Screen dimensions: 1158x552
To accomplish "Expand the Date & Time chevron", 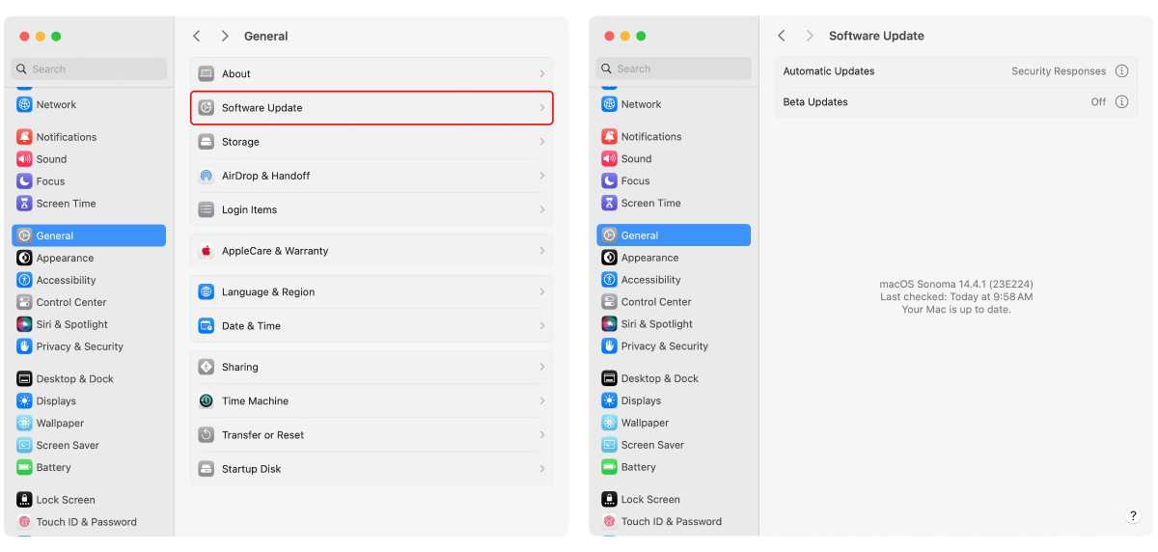I will [542, 325].
